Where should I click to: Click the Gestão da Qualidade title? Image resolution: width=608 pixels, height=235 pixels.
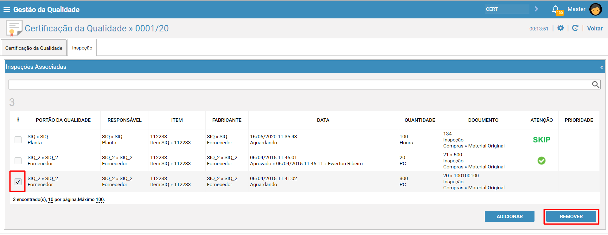46,10
